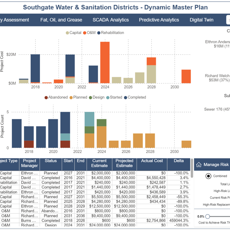The image size is (230, 230).
Task: Click the risk threshold slider handle at 0.0%
Action: click(x=208, y=216)
